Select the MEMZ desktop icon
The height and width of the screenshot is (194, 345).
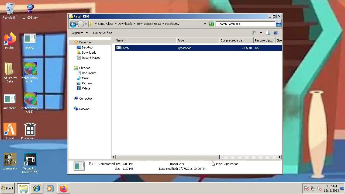[30, 41]
